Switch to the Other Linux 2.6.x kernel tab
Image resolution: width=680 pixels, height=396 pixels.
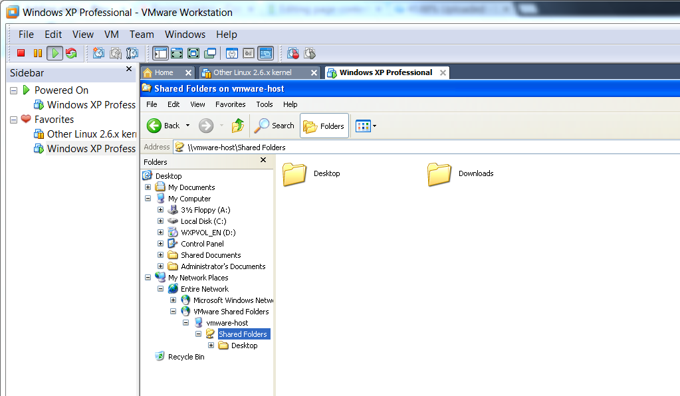pos(253,73)
